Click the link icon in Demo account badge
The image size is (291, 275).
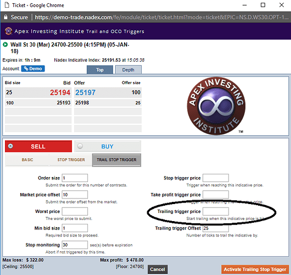click(x=26, y=69)
